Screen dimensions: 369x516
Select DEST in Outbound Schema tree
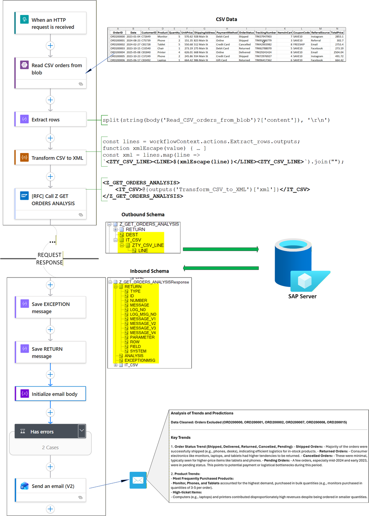132,235
